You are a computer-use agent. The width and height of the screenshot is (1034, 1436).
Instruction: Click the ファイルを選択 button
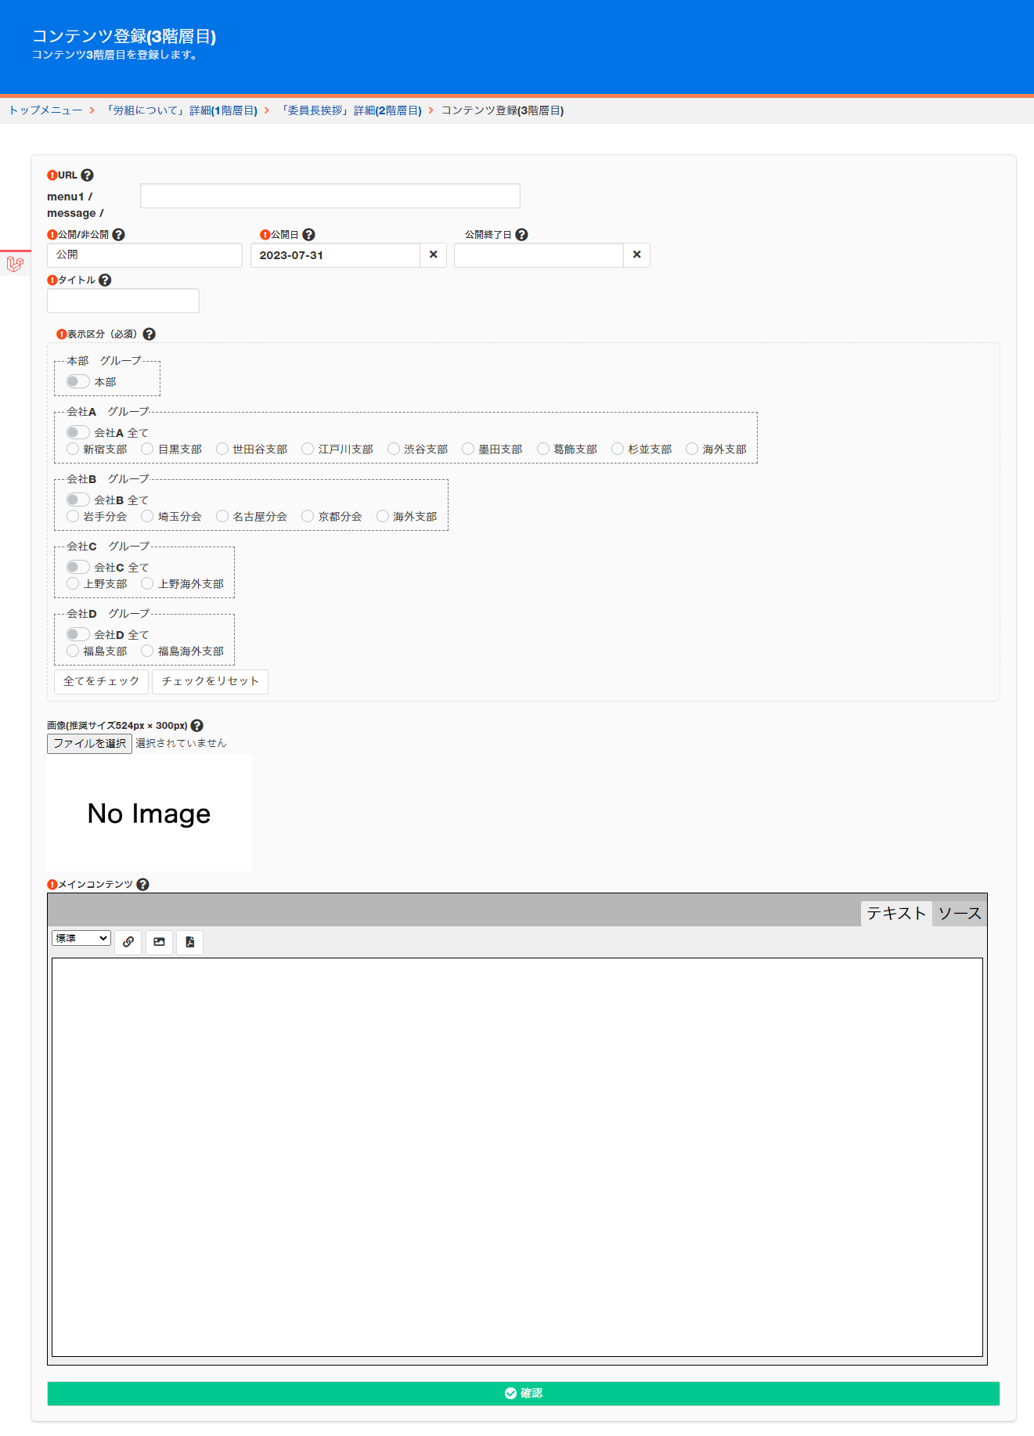pyautogui.click(x=89, y=743)
